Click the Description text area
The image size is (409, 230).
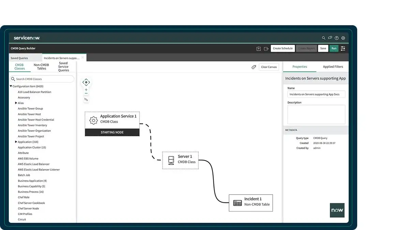click(x=316, y=114)
